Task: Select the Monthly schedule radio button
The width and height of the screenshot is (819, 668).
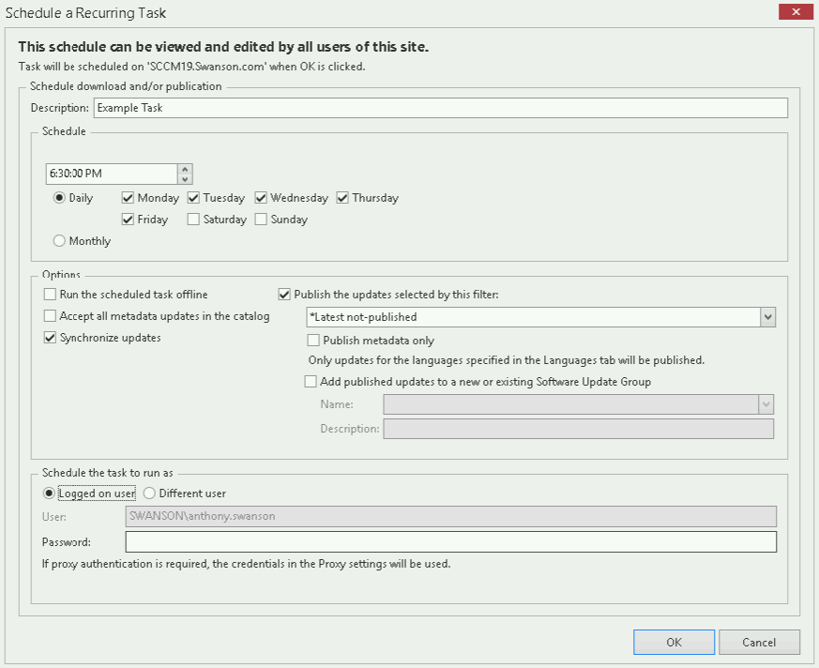Action: (x=60, y=241)
